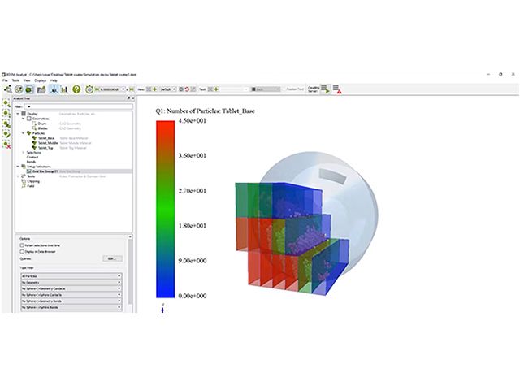Screen dimensions: 520x390
Task: Expand the Tools tree node
Action: coord(18,176)
